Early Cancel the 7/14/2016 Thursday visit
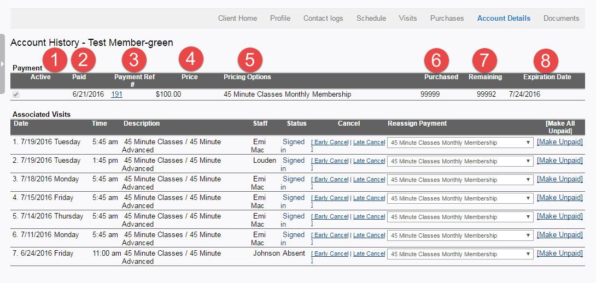This screenshot has height=283, width=596. pos(330,216)
